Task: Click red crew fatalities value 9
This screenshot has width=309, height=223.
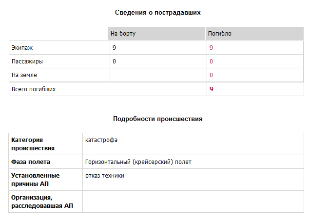Action: [x=211, y=47]
